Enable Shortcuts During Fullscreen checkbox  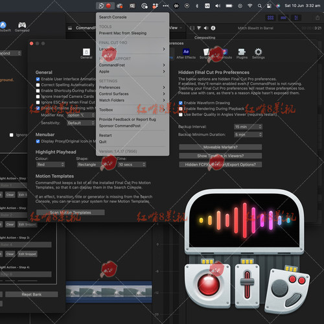[38, 91]
